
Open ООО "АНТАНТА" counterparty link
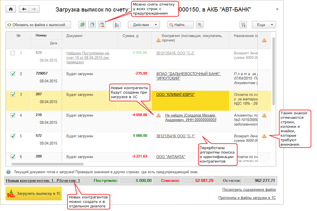[x=171, y=157]
